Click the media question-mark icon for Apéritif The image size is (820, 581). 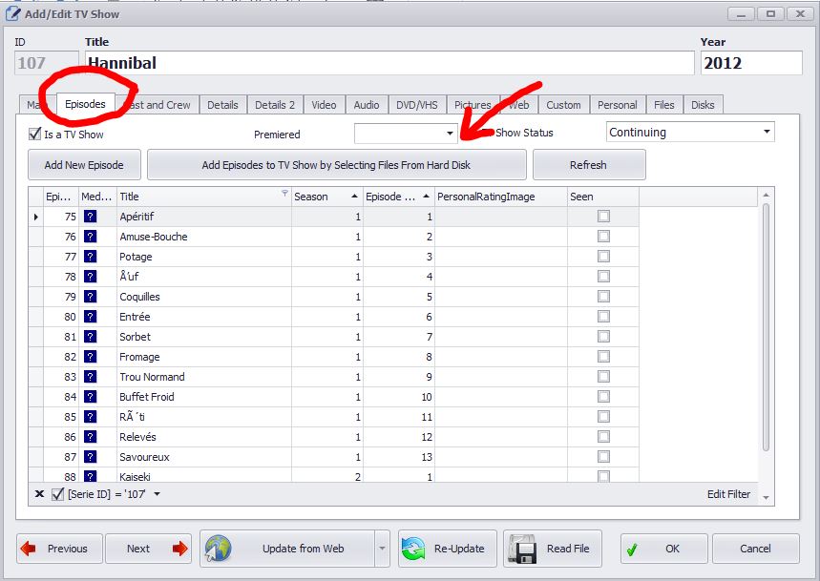click(90, 217)
